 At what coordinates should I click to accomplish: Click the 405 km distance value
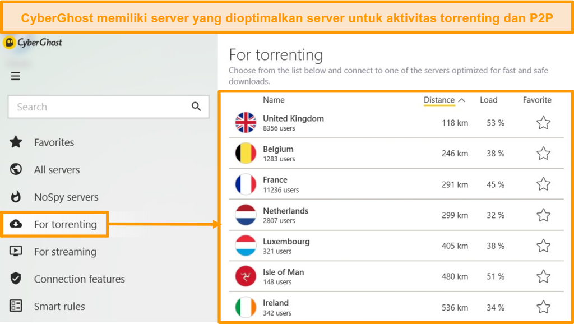point(455,247)
